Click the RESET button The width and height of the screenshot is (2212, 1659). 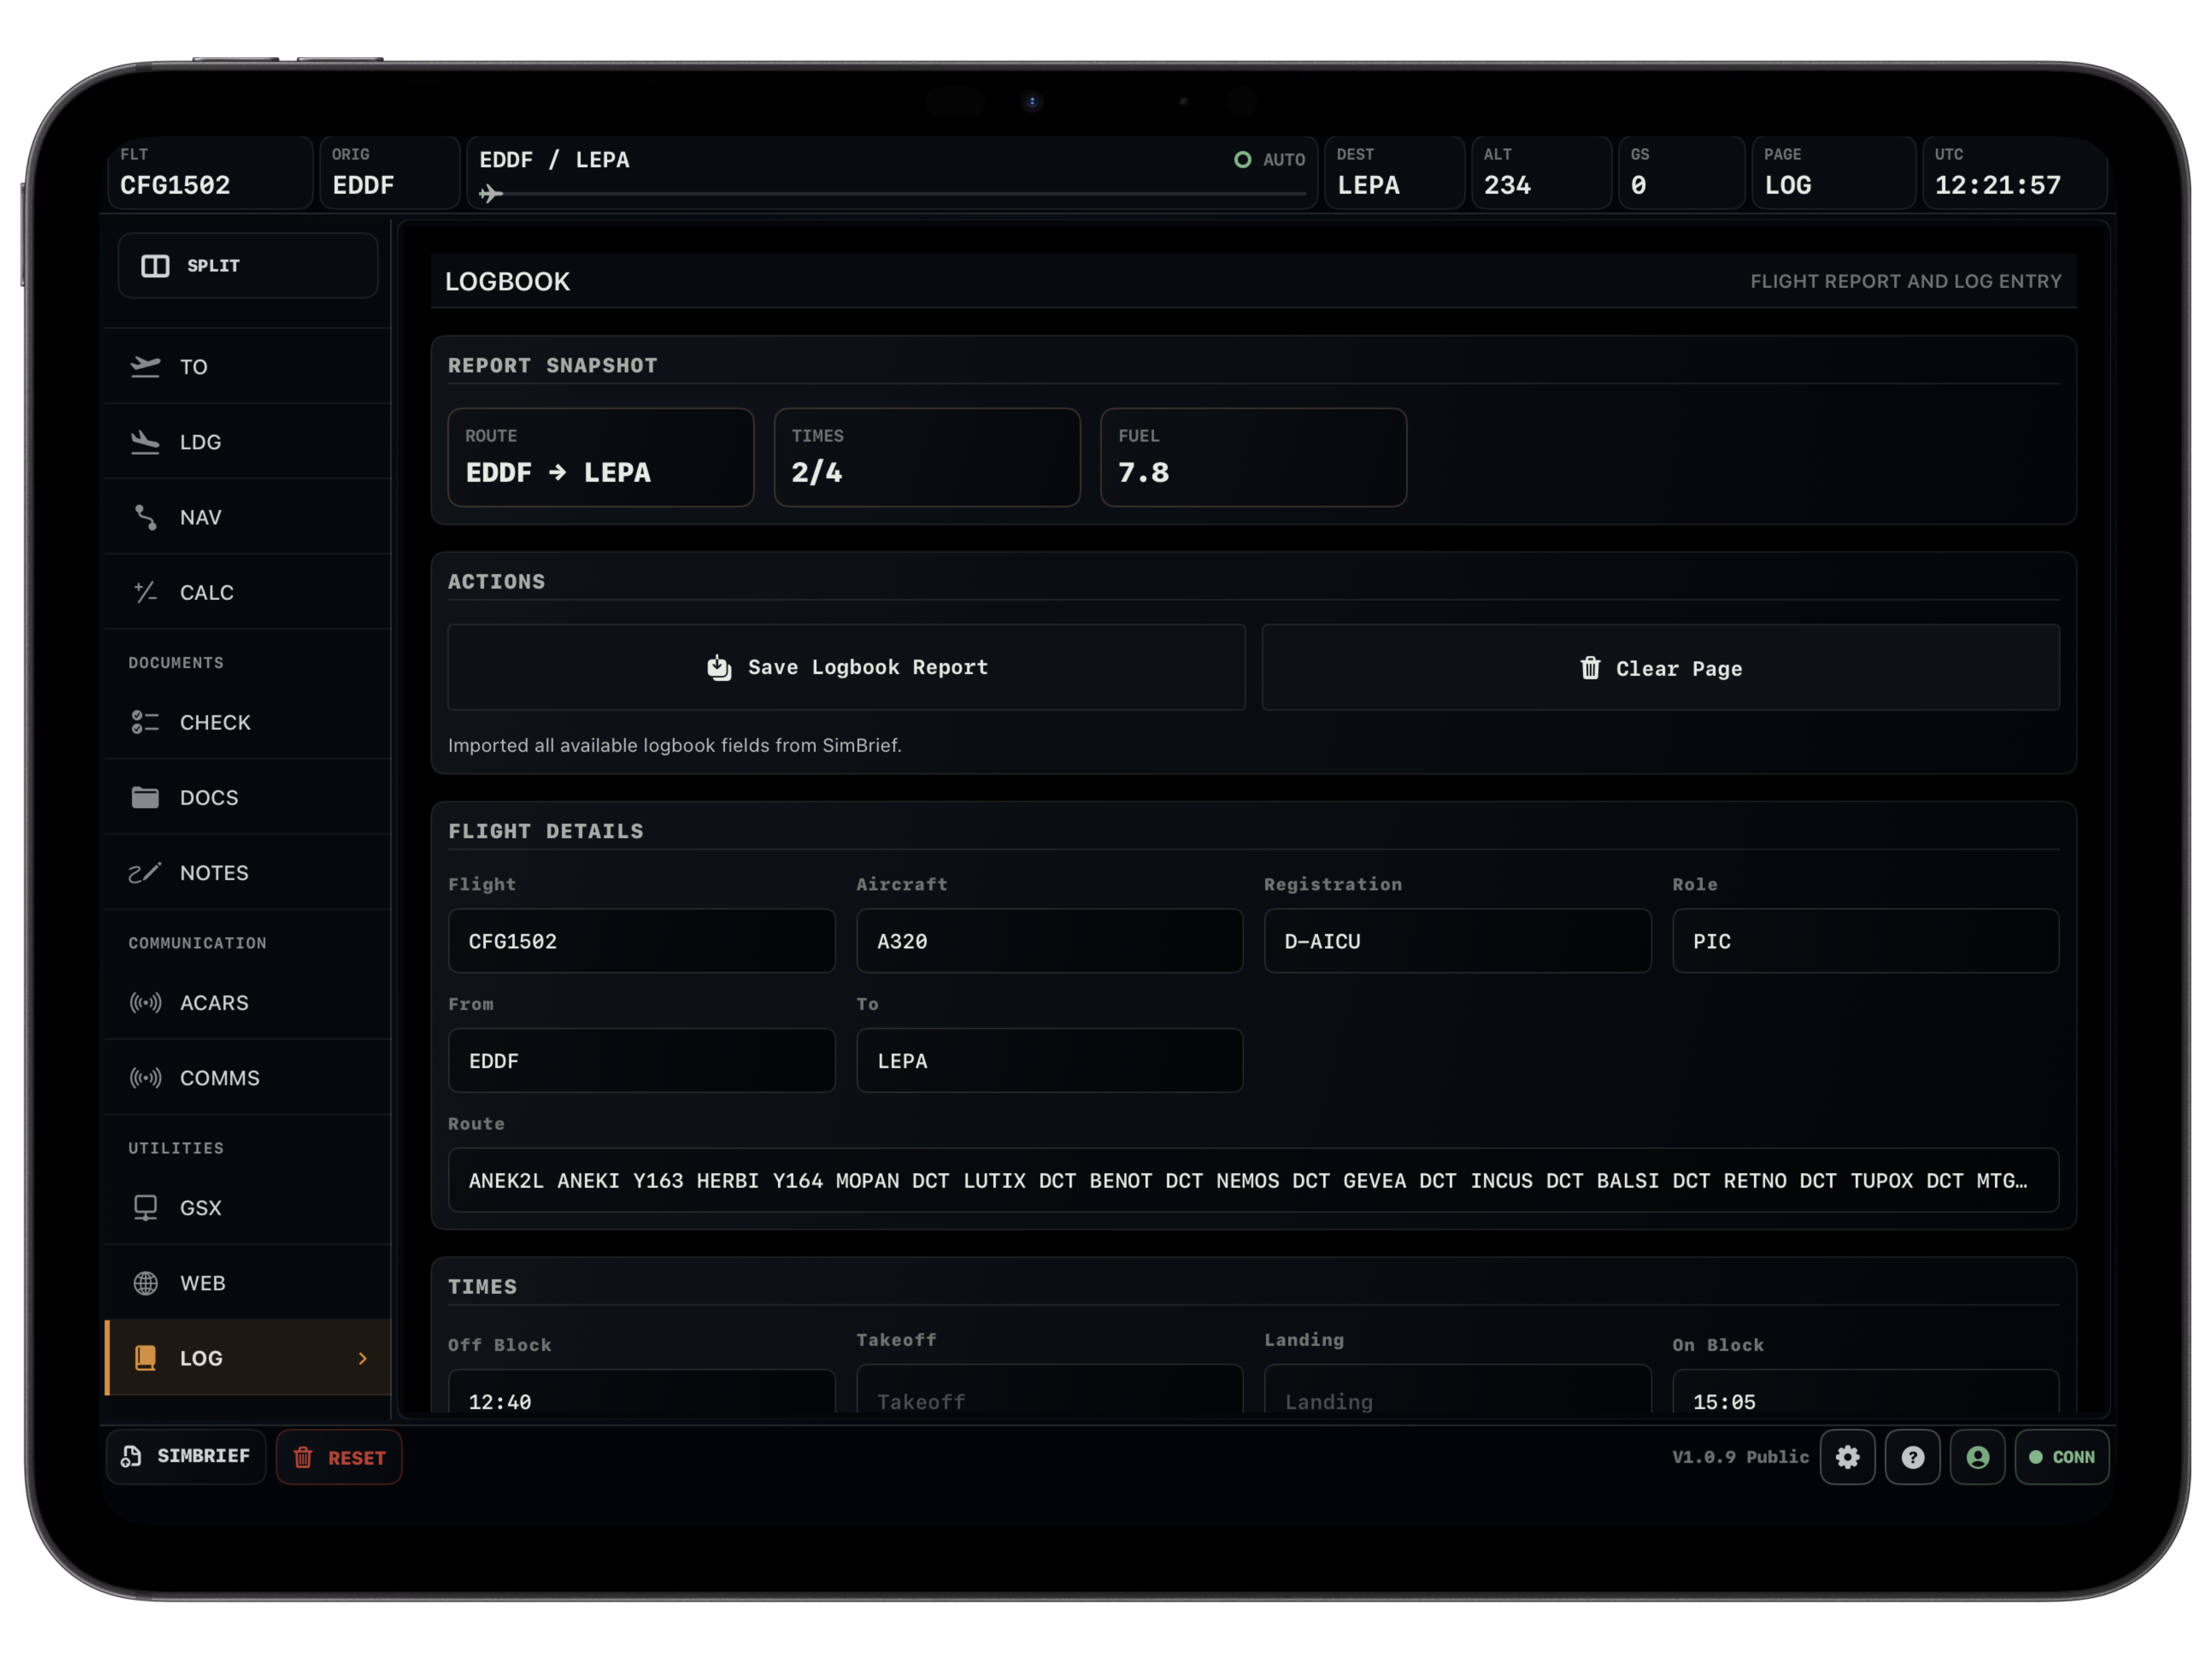(339, 1457)
